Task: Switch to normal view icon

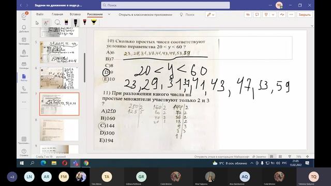Action: pyautogui.click(x=272, y=157)
